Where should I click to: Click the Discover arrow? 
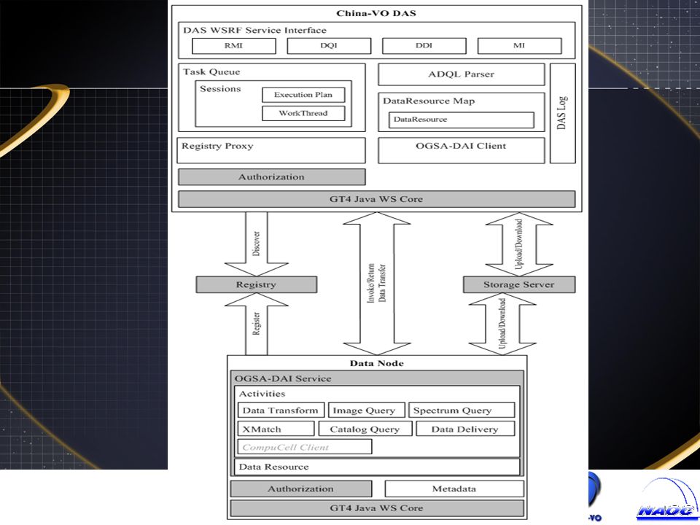tap(256, 244)
